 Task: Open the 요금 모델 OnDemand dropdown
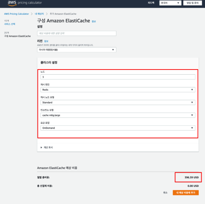[118, 128]
